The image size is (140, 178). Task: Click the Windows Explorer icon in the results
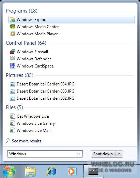click(x=13, y=20)
